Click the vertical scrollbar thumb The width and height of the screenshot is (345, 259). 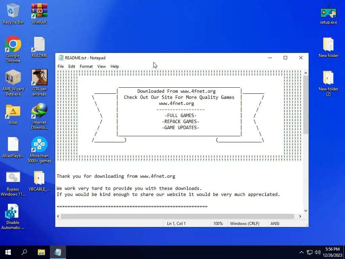tap(306, 105)
